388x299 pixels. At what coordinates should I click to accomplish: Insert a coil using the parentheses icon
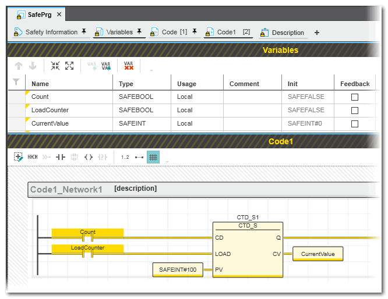coord(89,157)
